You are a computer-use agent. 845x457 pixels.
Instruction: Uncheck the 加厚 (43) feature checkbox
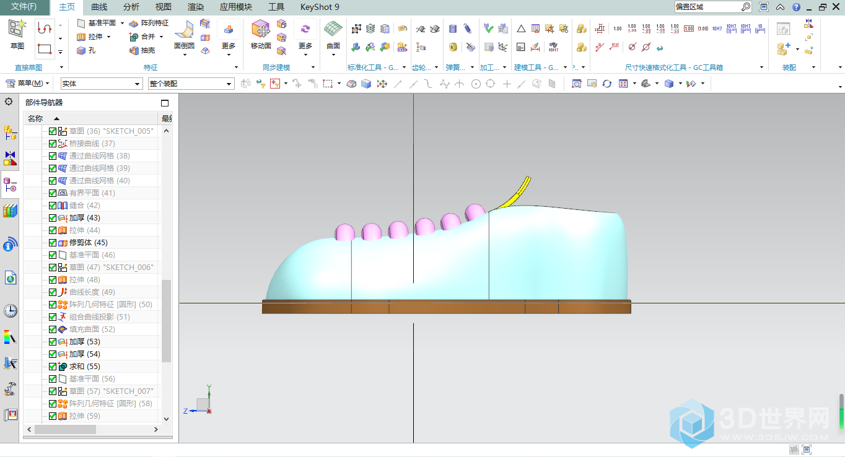pos(52,218)
